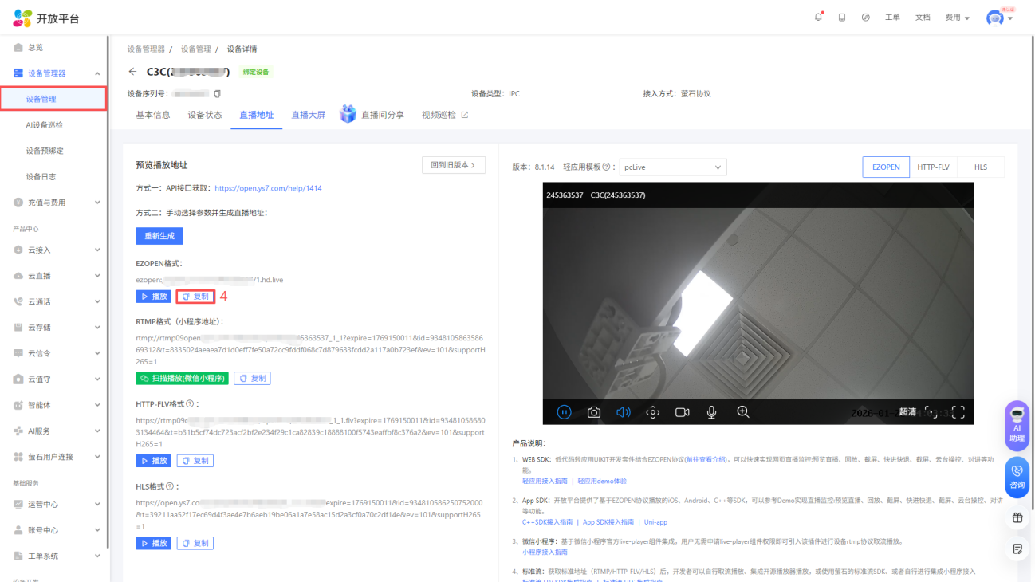Start recording with the video camera icon
The height and width of the screenshot is (582, 1035).
click(x=683, y=412)
